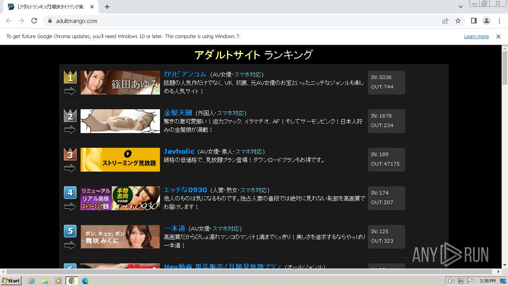Click the horizontal scrollbar right arrow
The width and height of the screenshot is (508, 286).
click(x=499, y=272)
